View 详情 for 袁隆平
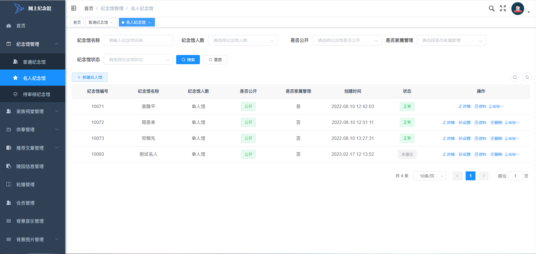 tap(465, 106)
